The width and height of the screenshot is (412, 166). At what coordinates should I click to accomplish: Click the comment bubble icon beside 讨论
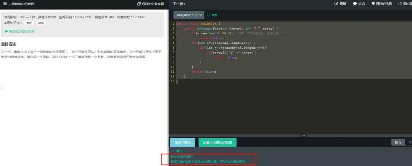[355, 4]
